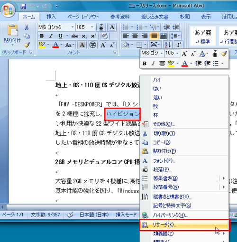Choose 貼り付け(P) in context menu
This screenshot has height=242, width=237.
184,151
